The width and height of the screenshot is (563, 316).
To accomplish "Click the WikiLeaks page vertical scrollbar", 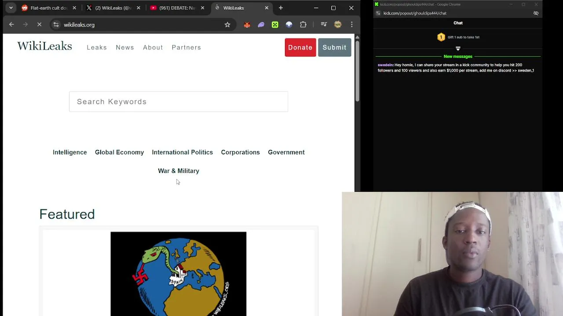I will point(357,70).
